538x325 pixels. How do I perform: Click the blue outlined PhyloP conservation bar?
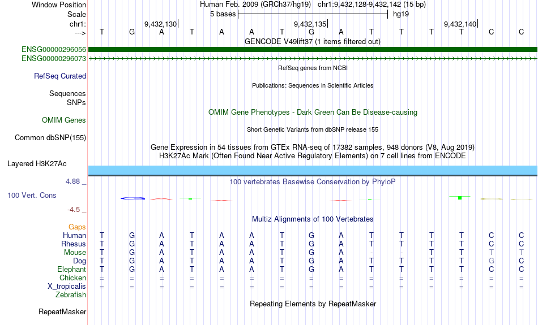click(133, 198)
